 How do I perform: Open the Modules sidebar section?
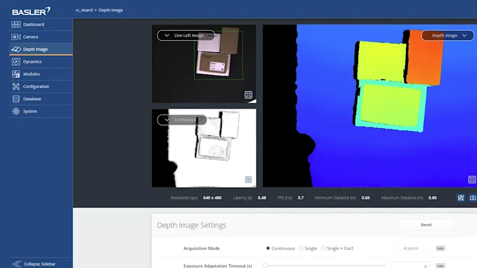click(31, 74)
